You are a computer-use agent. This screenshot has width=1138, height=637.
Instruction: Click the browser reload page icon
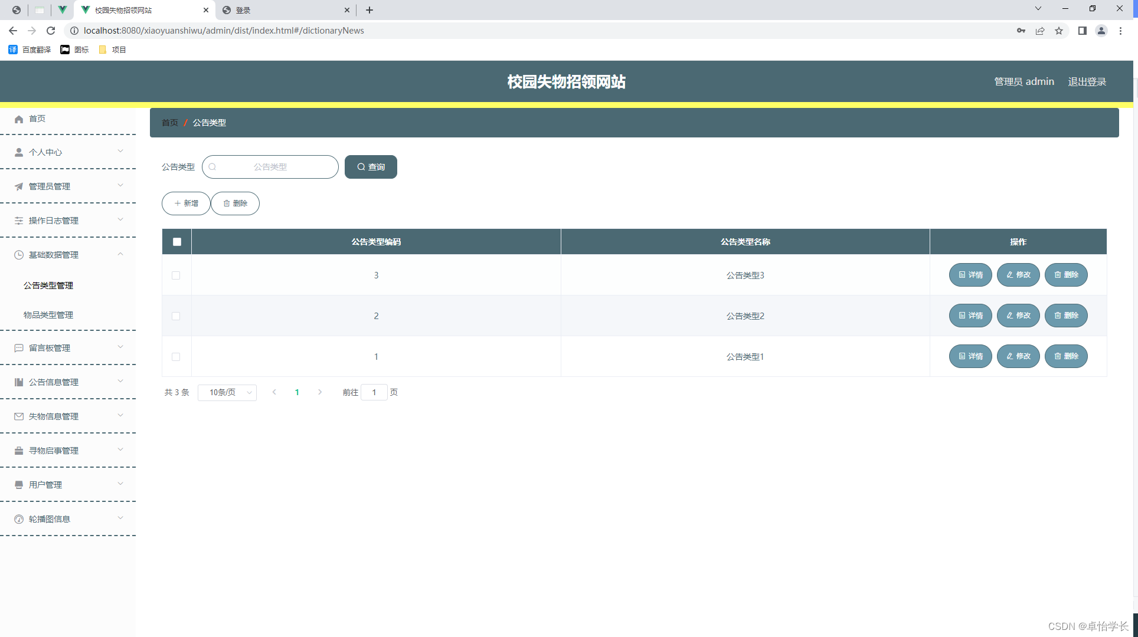51,31
